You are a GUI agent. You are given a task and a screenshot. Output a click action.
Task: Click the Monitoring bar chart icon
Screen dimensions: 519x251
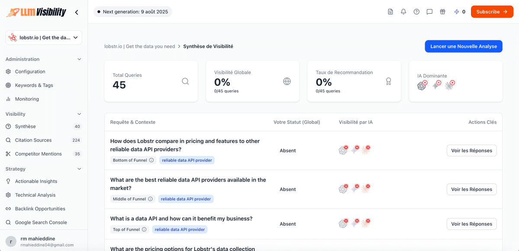pyautogui.click(x=8, y=99)
